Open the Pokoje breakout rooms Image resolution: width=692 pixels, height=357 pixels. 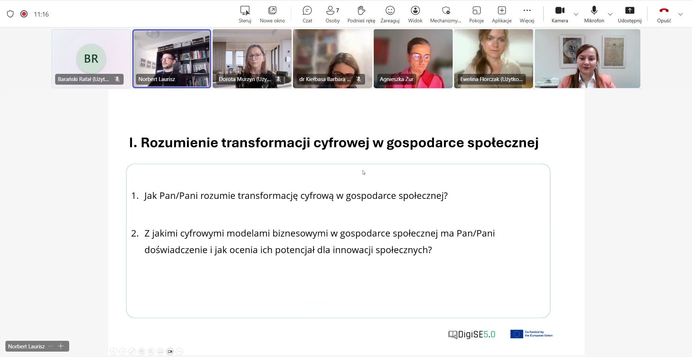(x=476, y=14)
